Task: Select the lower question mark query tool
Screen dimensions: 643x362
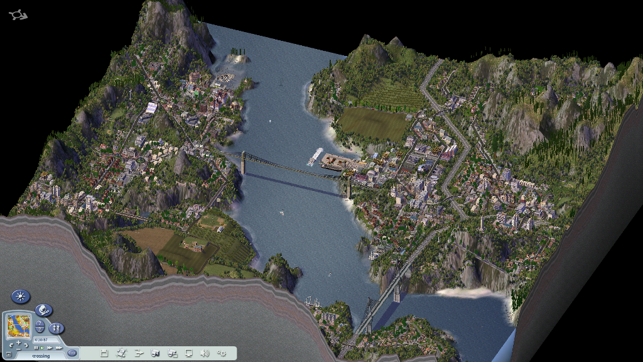Action: [x=40, y=329]
